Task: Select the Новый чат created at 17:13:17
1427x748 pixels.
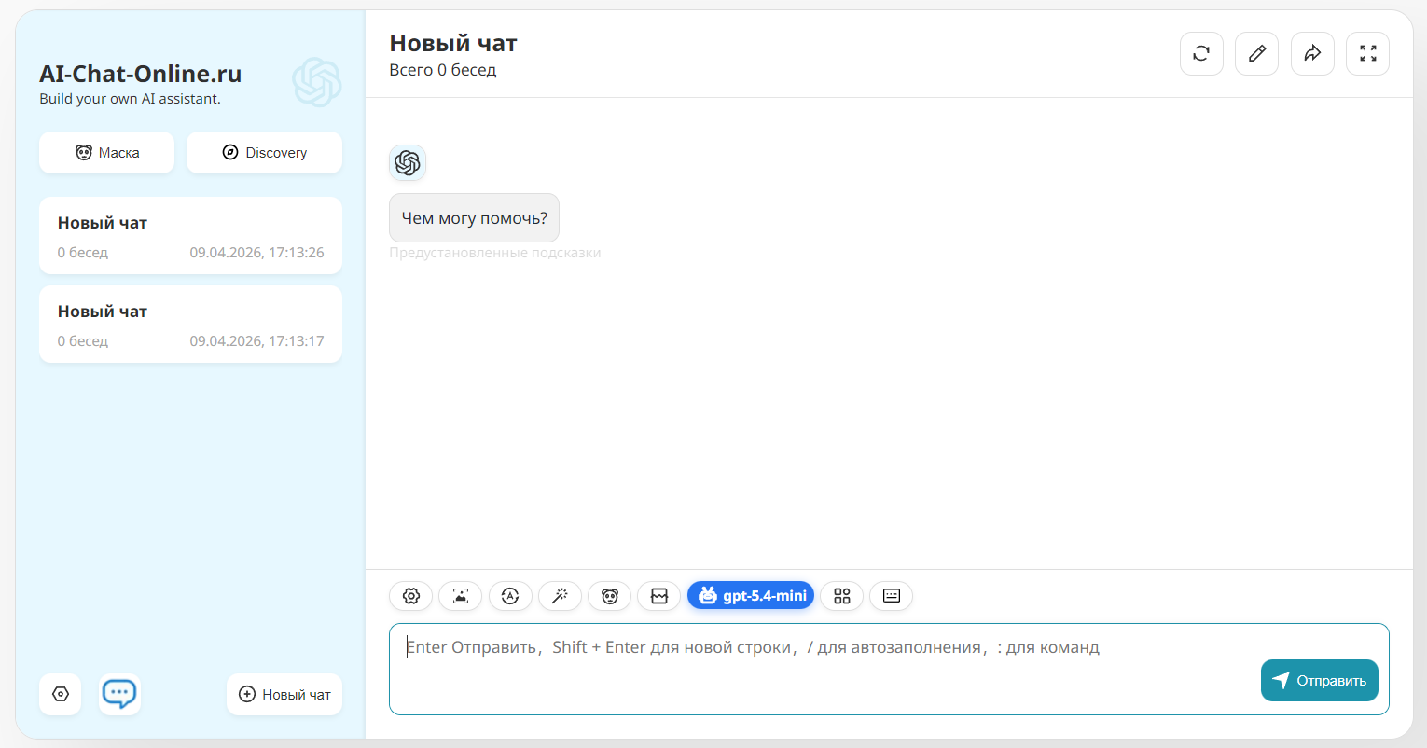Action: 190,325
